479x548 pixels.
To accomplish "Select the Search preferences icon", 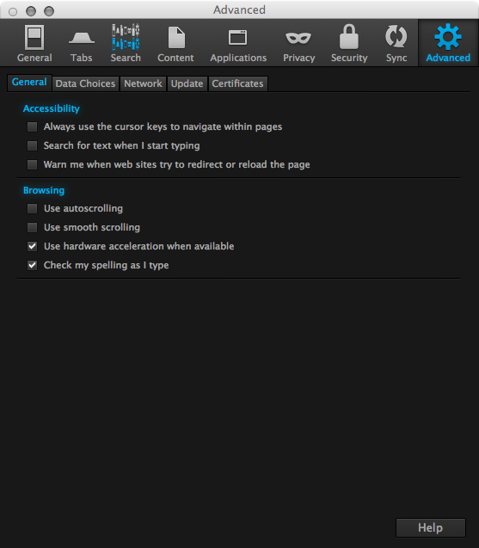I will (126, 37).
